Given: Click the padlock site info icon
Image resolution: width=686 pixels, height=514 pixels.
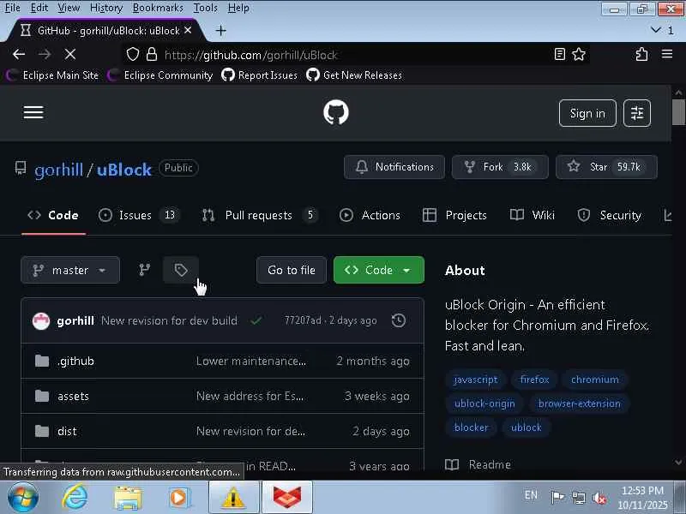Looking at the screenshot, I should click(x=152, y=54).
